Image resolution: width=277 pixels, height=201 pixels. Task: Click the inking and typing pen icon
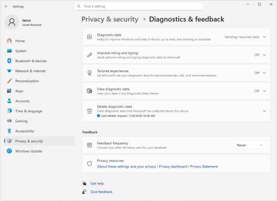90,55
